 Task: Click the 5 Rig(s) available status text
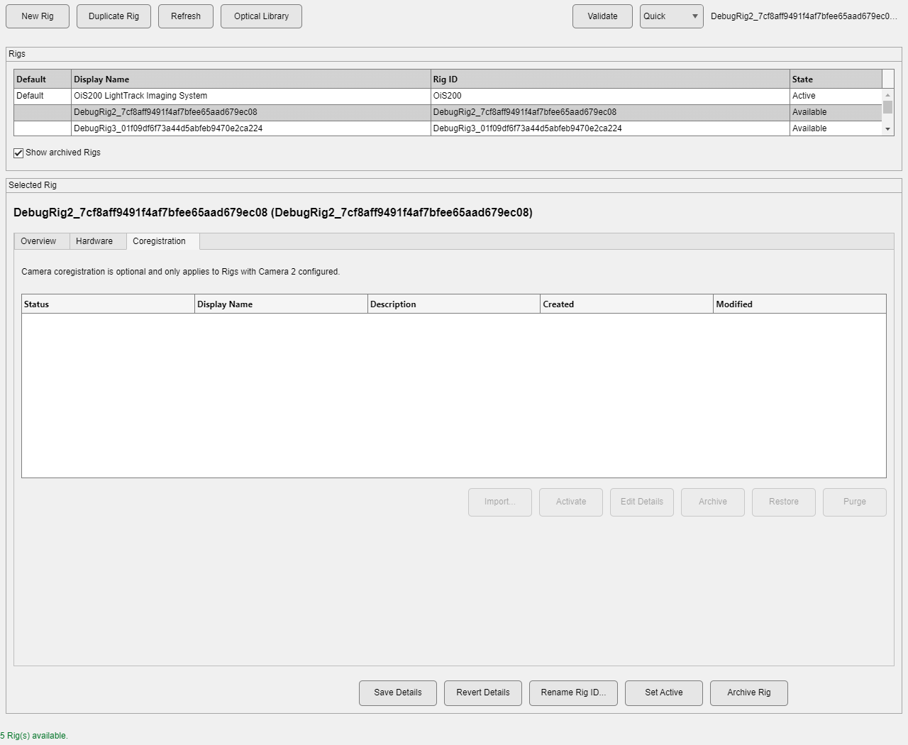34,736
